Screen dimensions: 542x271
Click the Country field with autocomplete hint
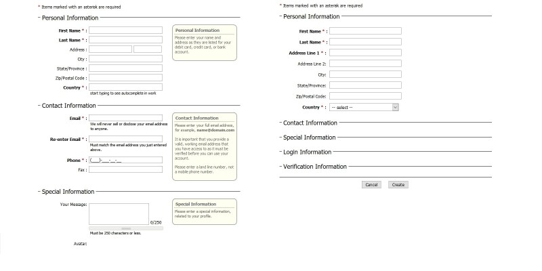click(x=125, y=87)
